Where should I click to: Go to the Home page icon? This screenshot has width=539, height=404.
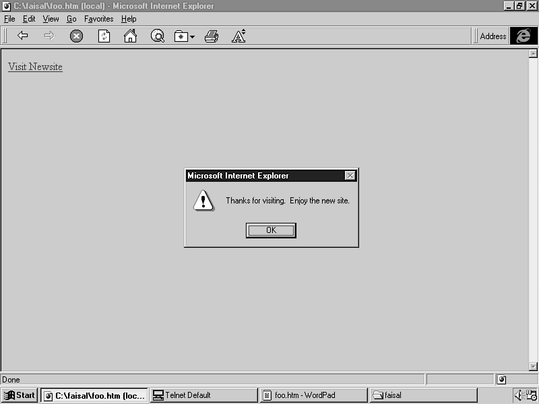point(130,36)
